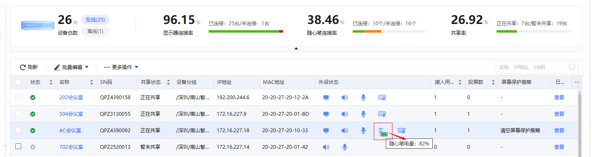592x157 pixels.
Task: Click the stylus battery icon in AC会议室 row
Action: tap(382, 132)
